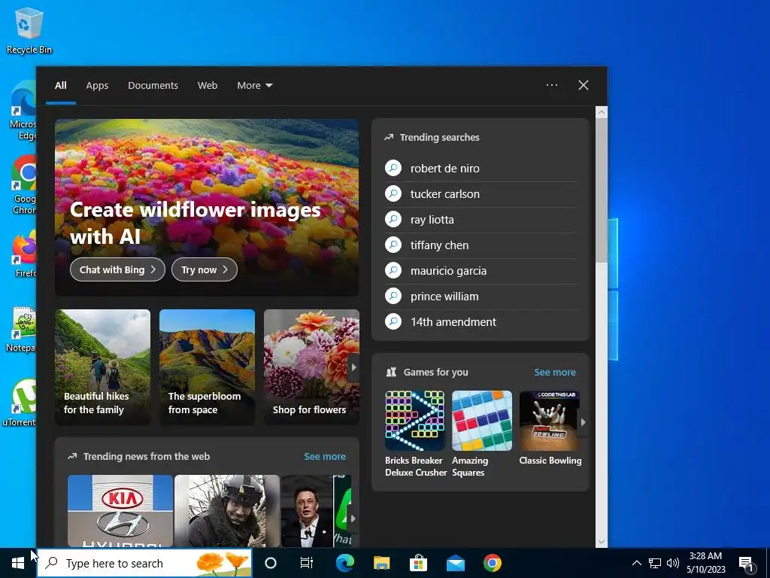This screenshot has height=578, width=770.
Task: Launch Edge from the taskbar
Action: (344, 563)
